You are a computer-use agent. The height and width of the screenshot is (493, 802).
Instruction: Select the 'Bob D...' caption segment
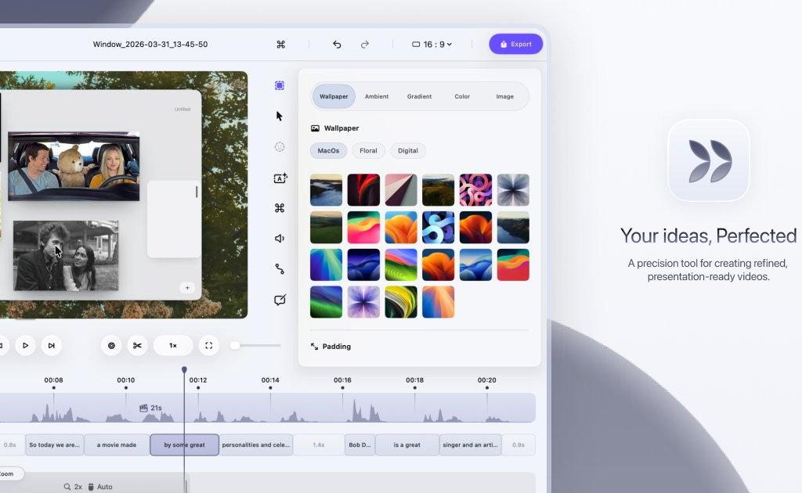pyautogui.click(x=360, y=445)
